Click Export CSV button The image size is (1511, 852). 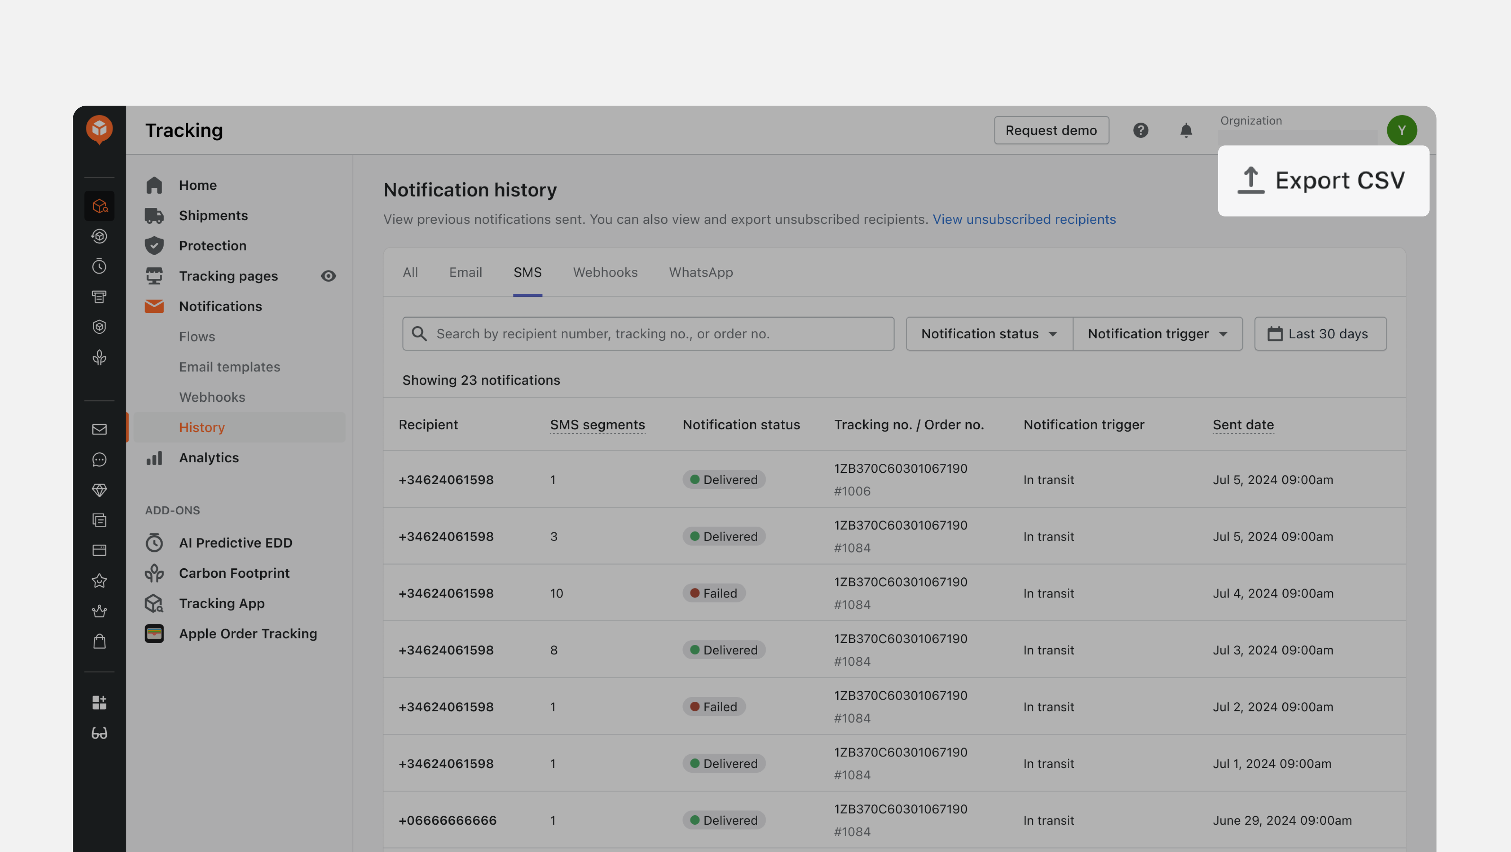1323,180
